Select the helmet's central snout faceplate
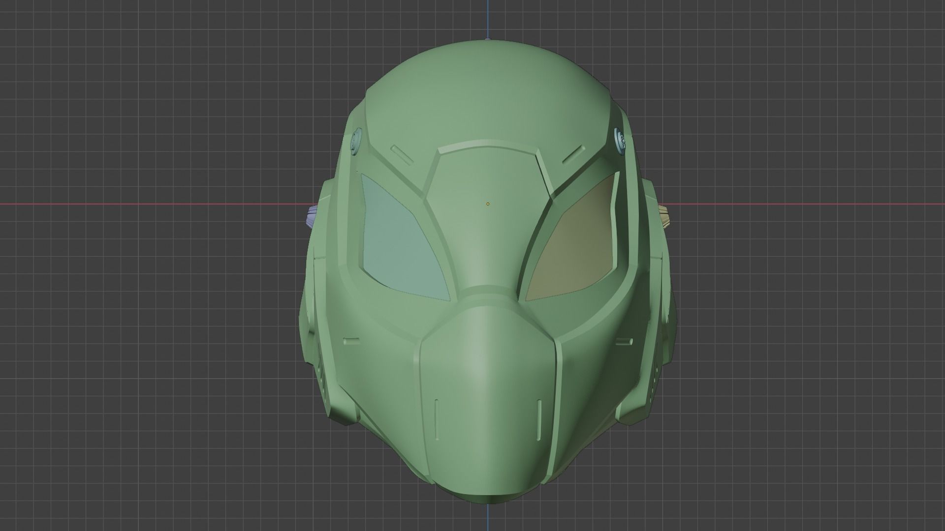Screen dimensions: 945x531 click(x=488, y=401)
